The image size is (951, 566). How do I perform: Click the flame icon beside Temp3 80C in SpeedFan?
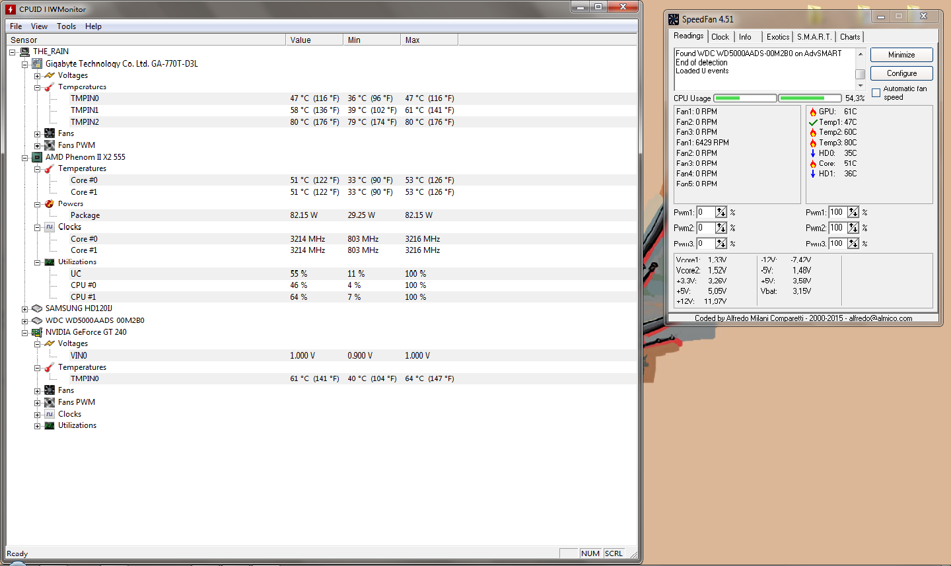813,143
